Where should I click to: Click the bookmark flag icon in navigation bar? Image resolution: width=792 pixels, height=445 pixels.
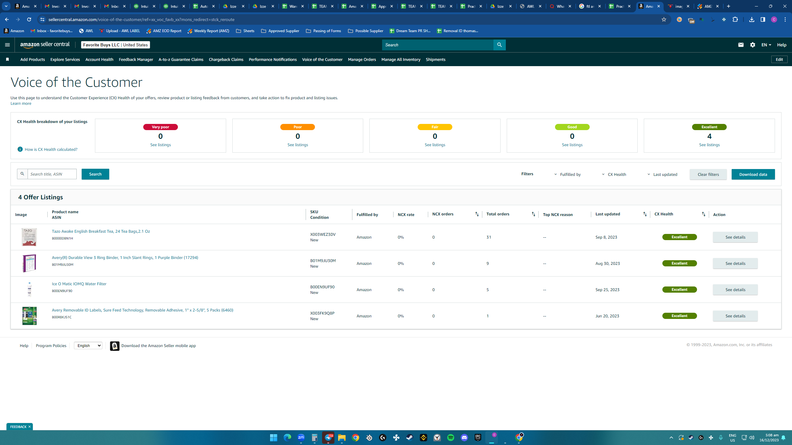(x=7, y=59)
